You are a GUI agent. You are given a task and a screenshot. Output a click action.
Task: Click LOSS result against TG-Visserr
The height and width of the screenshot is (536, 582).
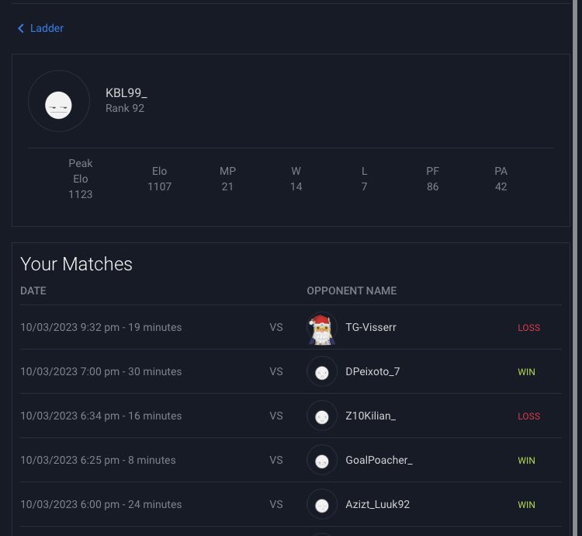(528, 328)
